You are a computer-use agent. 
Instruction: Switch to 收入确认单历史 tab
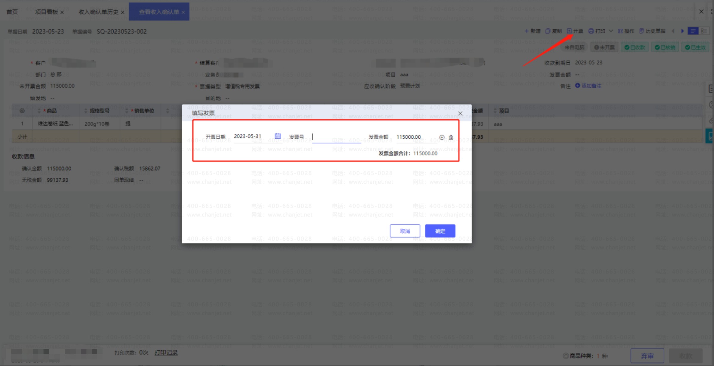[98, 12]
